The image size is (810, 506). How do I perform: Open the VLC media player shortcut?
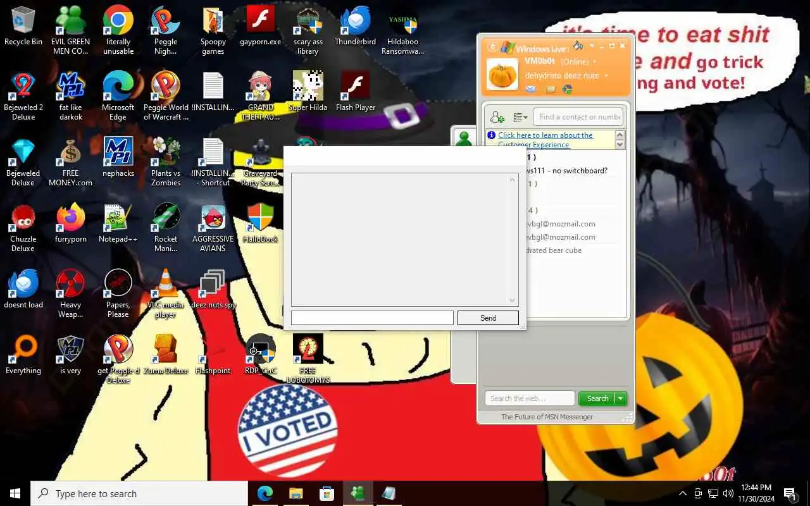[x=166, y=293]
